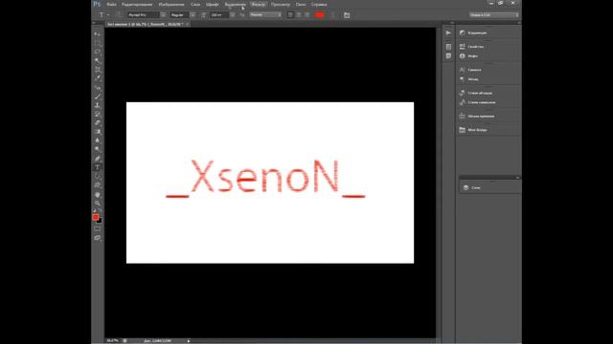Click the warp text icon in options bar
613x344 pixels.
point(332,15)
